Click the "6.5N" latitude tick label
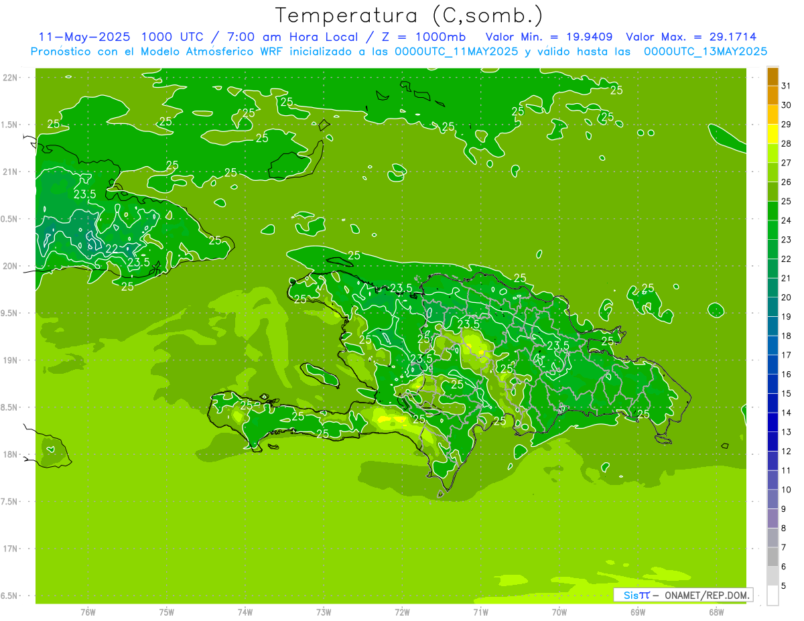Screen dimensions: 804x621 (10, 596)
